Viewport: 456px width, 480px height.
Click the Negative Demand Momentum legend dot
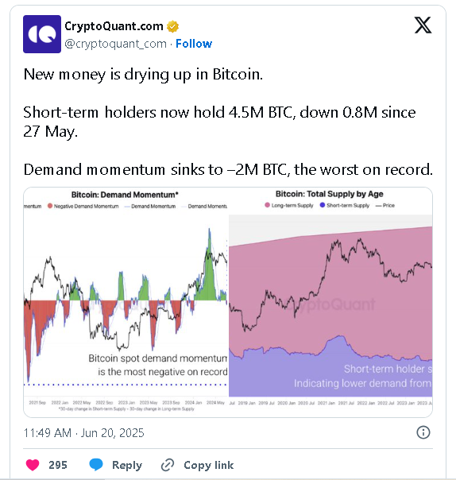(50, 206)
